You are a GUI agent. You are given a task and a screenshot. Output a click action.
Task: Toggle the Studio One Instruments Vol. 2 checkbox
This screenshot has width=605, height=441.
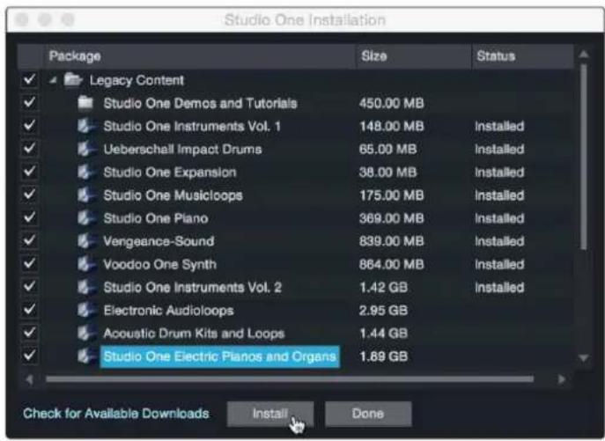click(x=29, y=287)
